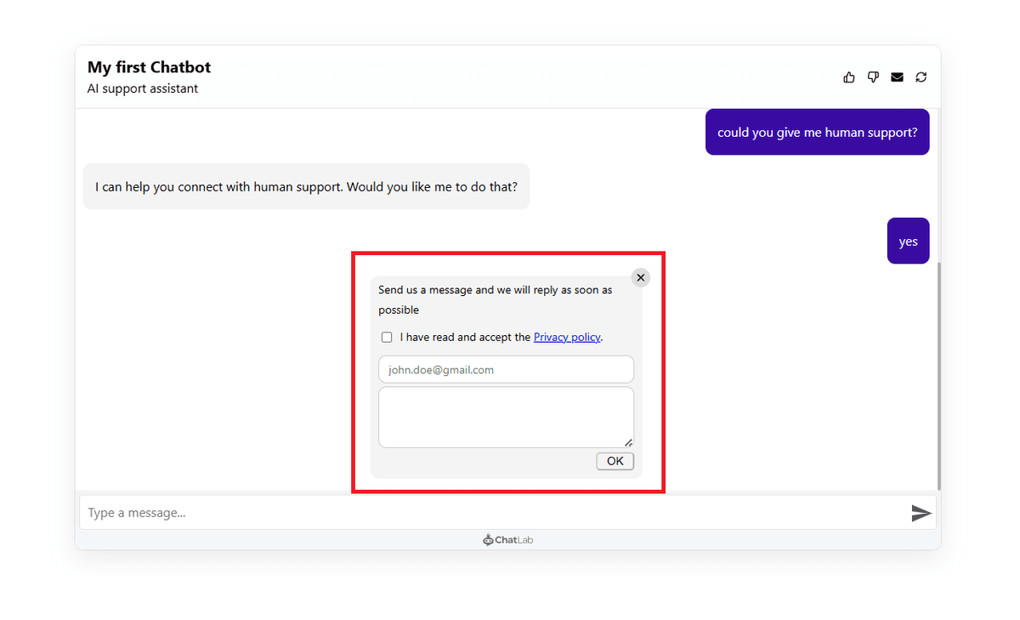Open the envelope email icon in header
1020x620 pixels.
click(x=897, y=77)
